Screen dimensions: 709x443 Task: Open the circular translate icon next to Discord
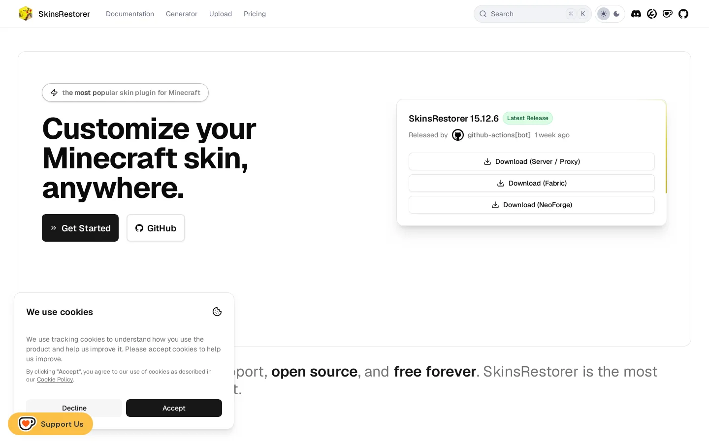pos(652,14)
